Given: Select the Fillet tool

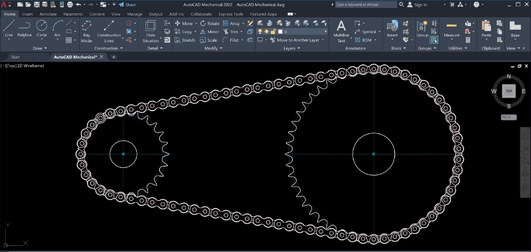Looking at the screenshot, I should [x=231, y=40].
